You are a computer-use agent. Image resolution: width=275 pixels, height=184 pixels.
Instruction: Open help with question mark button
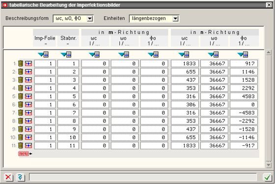click(20, 177)
